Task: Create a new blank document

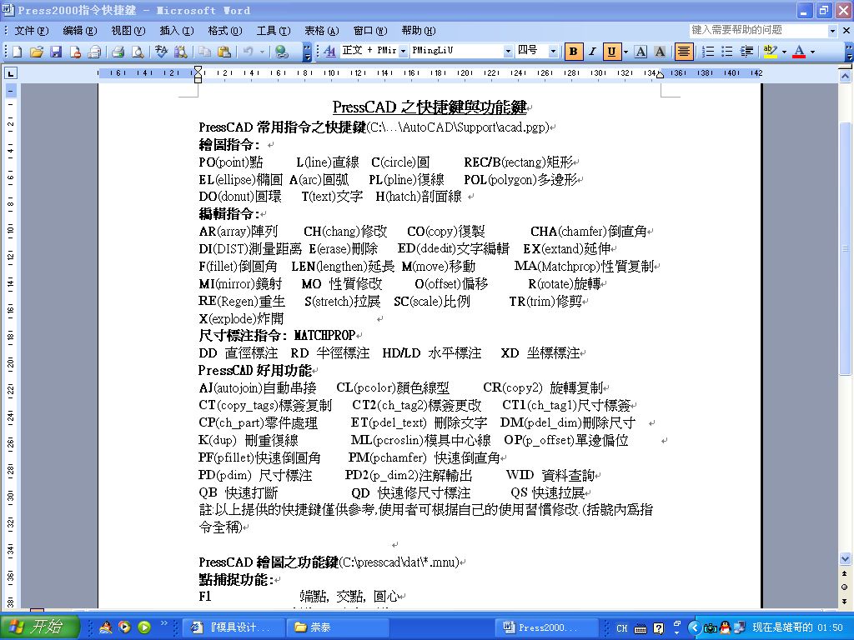Action: [17, 52]
